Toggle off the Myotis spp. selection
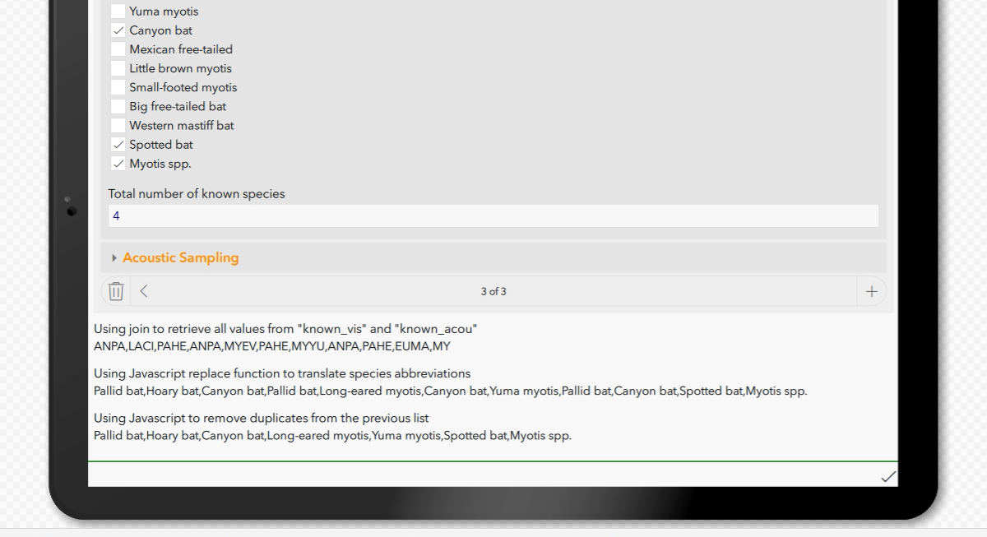 118,163
